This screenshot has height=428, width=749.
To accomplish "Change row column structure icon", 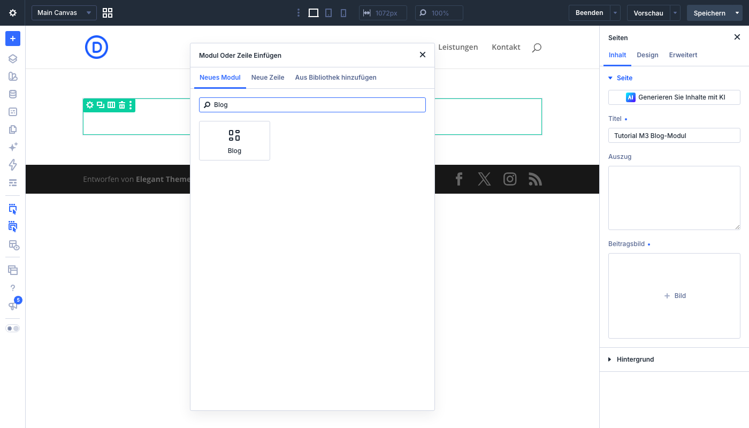I will (111, 105).
